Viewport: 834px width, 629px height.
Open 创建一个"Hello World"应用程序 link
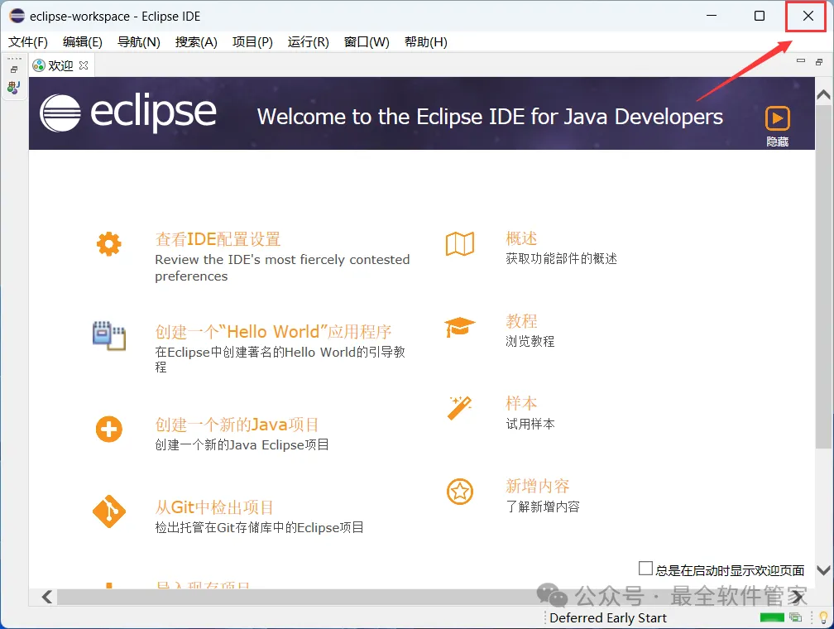click(273, 332)
